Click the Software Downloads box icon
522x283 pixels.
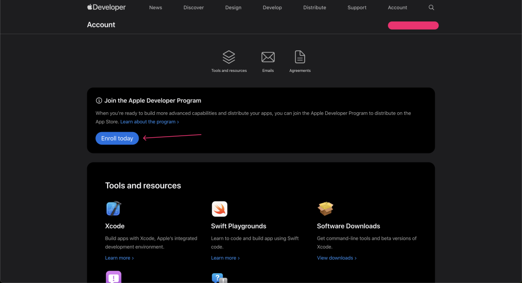pyautogui.click(x=325, y=209)
